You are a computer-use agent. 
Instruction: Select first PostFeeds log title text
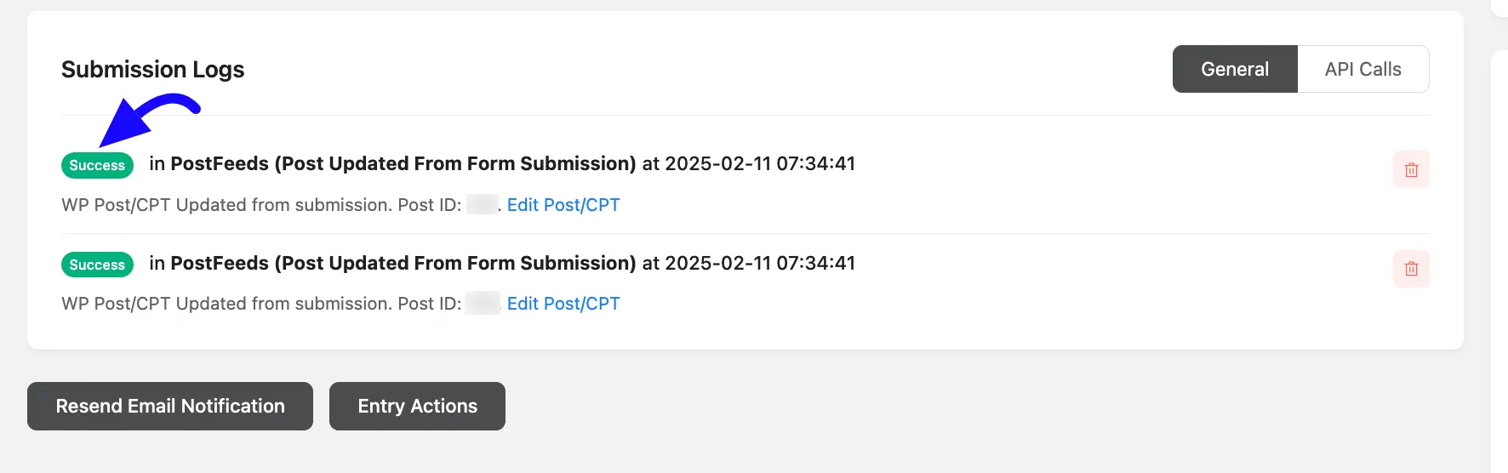pyautogui.click(x=403, y=163)
